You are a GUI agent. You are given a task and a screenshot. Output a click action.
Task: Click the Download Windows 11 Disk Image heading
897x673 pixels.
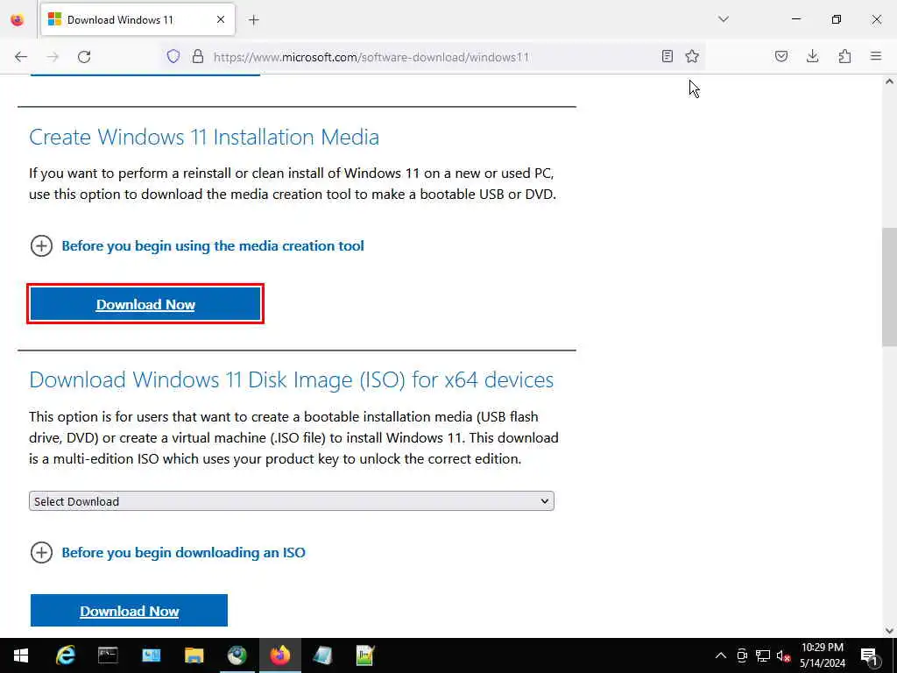click(291, 380)
